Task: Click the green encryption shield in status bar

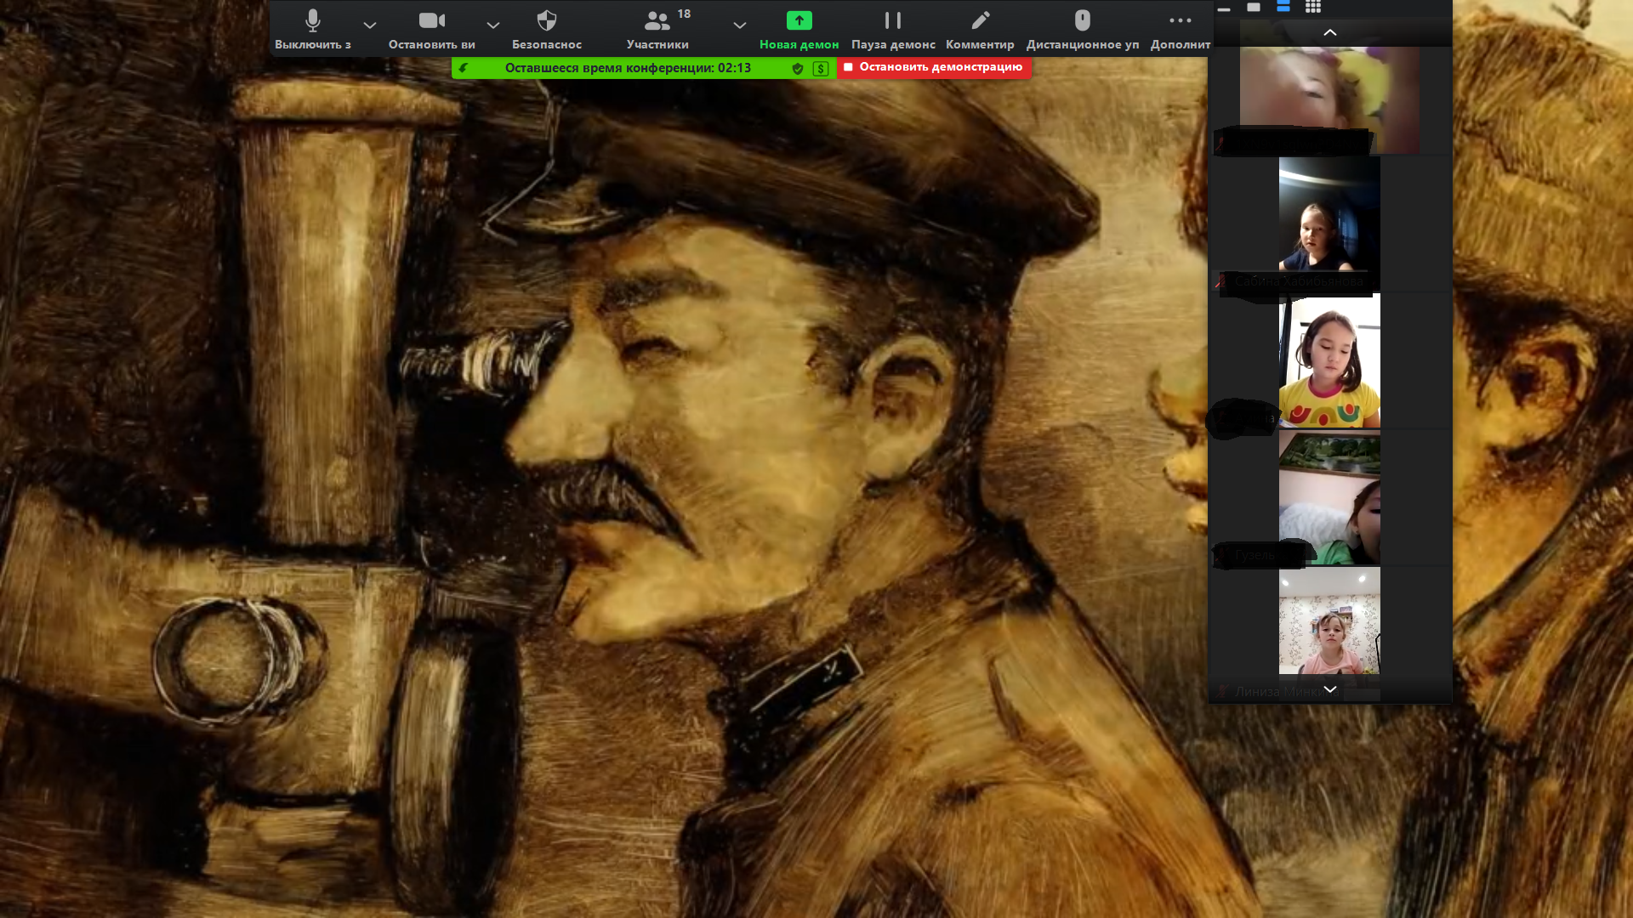Action: tap(798, 69)
